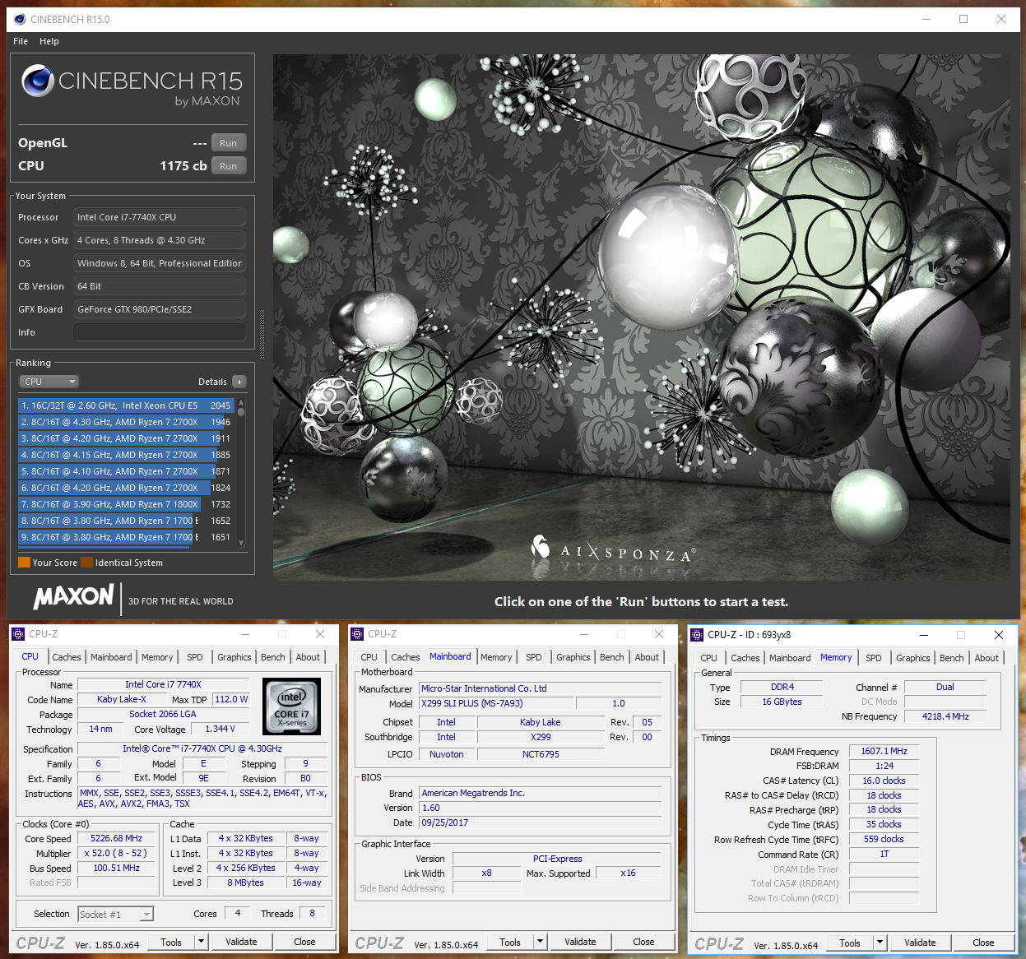Image resolution: width=1026 pixels, height=959 pixels.
Task: Click Close button in Mainboard CPU-Z window
Action: pos(643,942)
